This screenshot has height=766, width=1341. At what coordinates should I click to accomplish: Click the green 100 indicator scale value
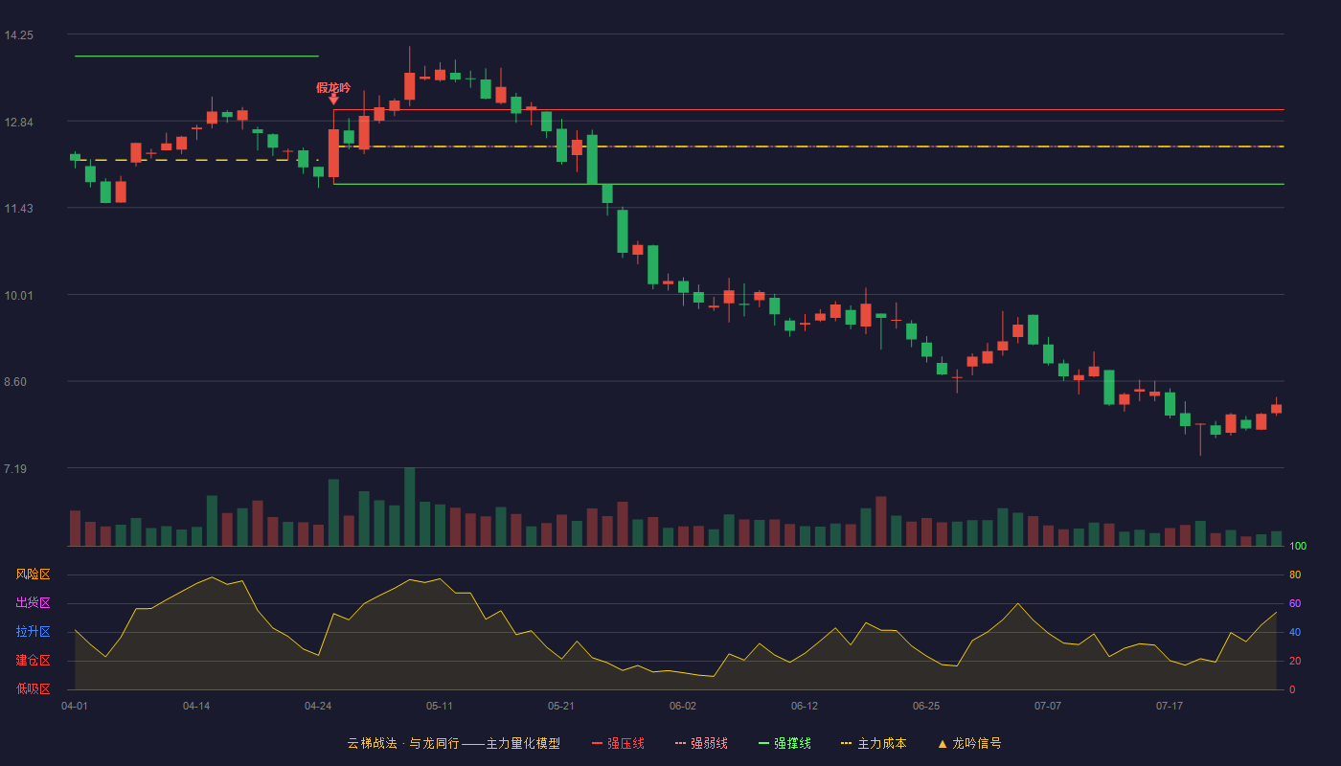(x=1298, y=547)
